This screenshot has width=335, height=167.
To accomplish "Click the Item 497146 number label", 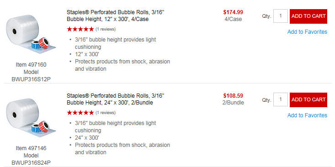I will [31, 148].
